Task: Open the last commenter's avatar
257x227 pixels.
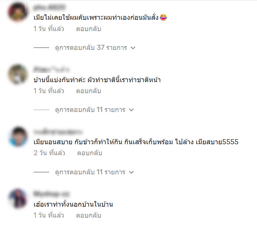Action: [x=18, y=199]
